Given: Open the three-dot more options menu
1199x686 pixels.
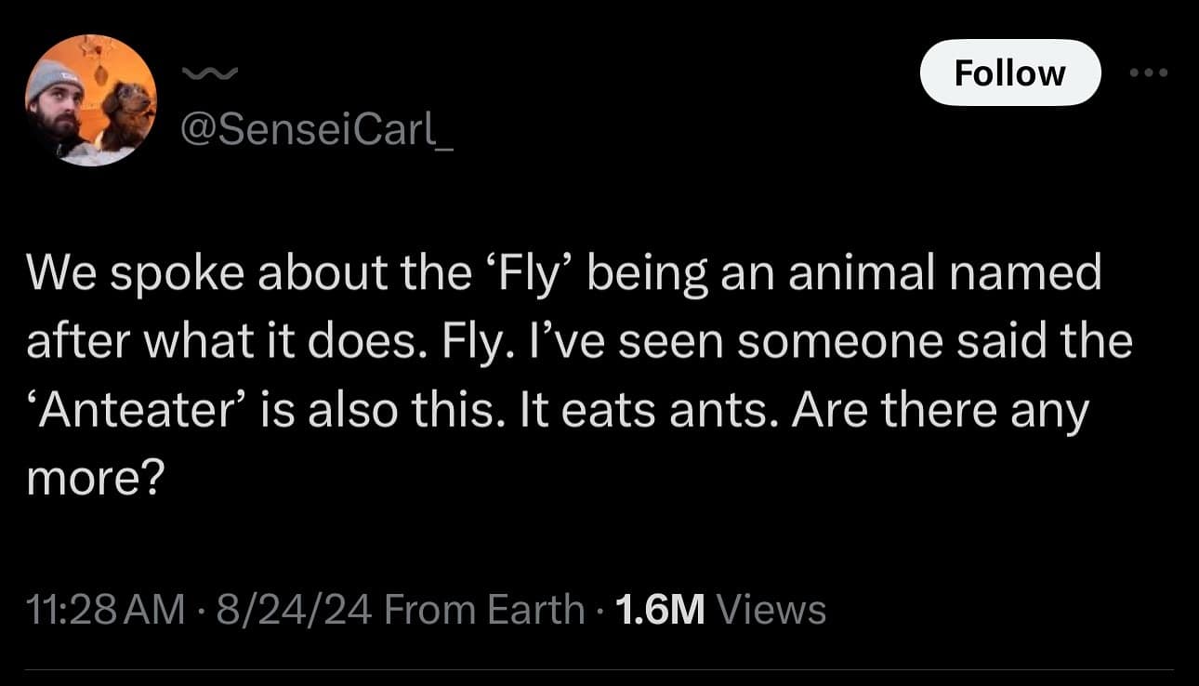Looking at the screenshot, I should [1148, 73].
